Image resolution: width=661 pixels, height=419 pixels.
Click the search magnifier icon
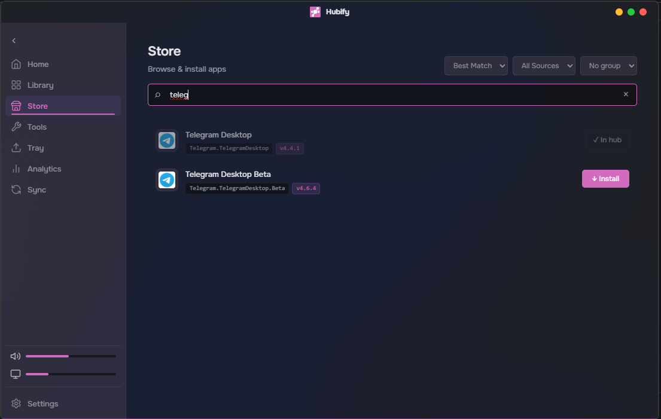[158, 95]
